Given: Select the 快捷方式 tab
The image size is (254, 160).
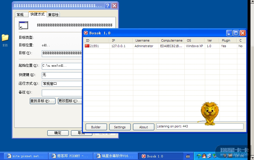Looking at the screenshot, I should [38, 14].
